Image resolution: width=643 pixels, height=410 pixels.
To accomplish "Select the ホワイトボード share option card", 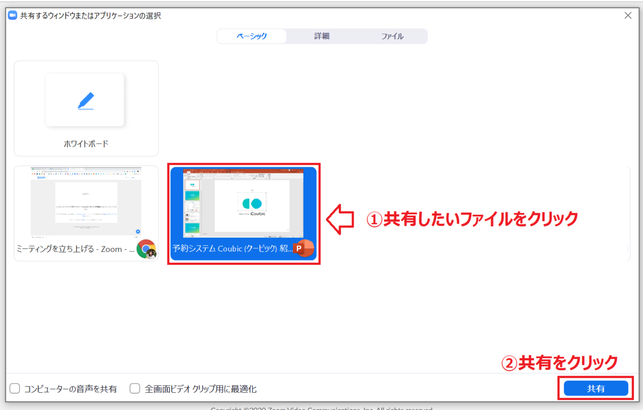I will point(86,108).
